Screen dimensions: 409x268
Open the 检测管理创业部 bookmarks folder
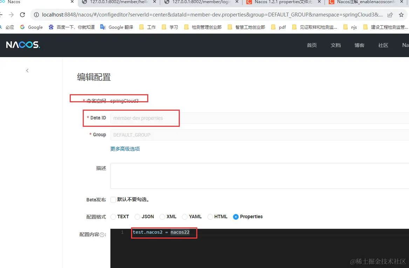(x=203, y=27)
